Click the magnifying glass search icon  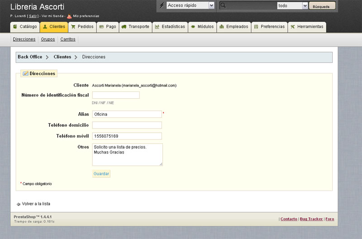pos(223,5)
